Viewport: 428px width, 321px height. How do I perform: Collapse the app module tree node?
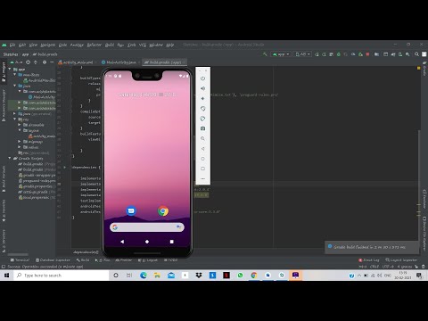[x=10, y=69]
